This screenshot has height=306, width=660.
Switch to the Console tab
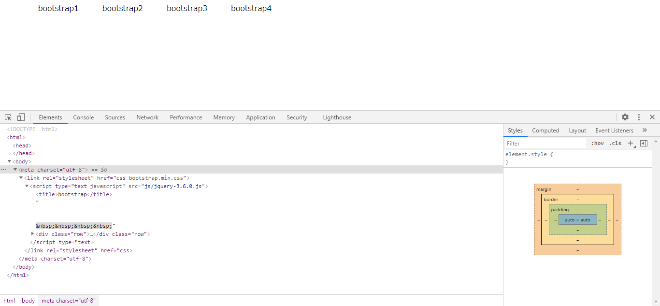83,117
